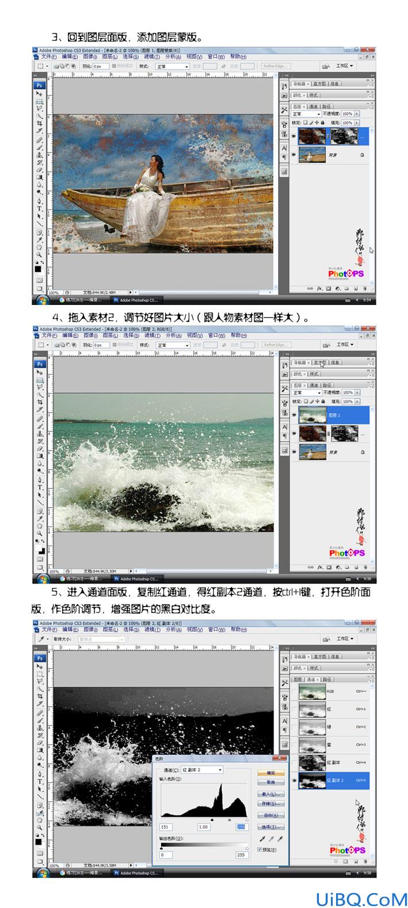The image size is (408, 908).
Task: Click the gray midtone slider under the histogram
Action: click(x=230, y=819)
